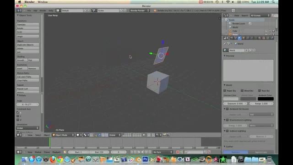Click the jump to start frame button
The image size is (293, 165).
point(131,152)
